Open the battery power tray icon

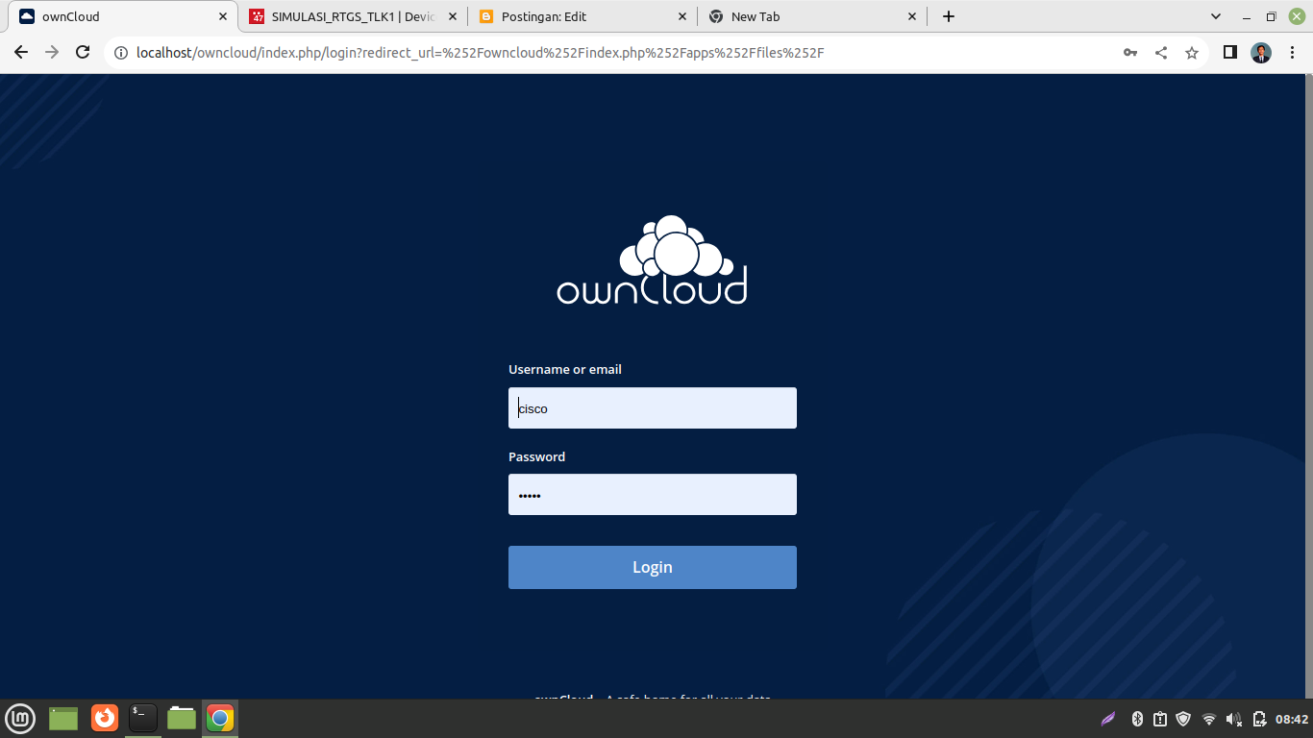pos(1259,719)
